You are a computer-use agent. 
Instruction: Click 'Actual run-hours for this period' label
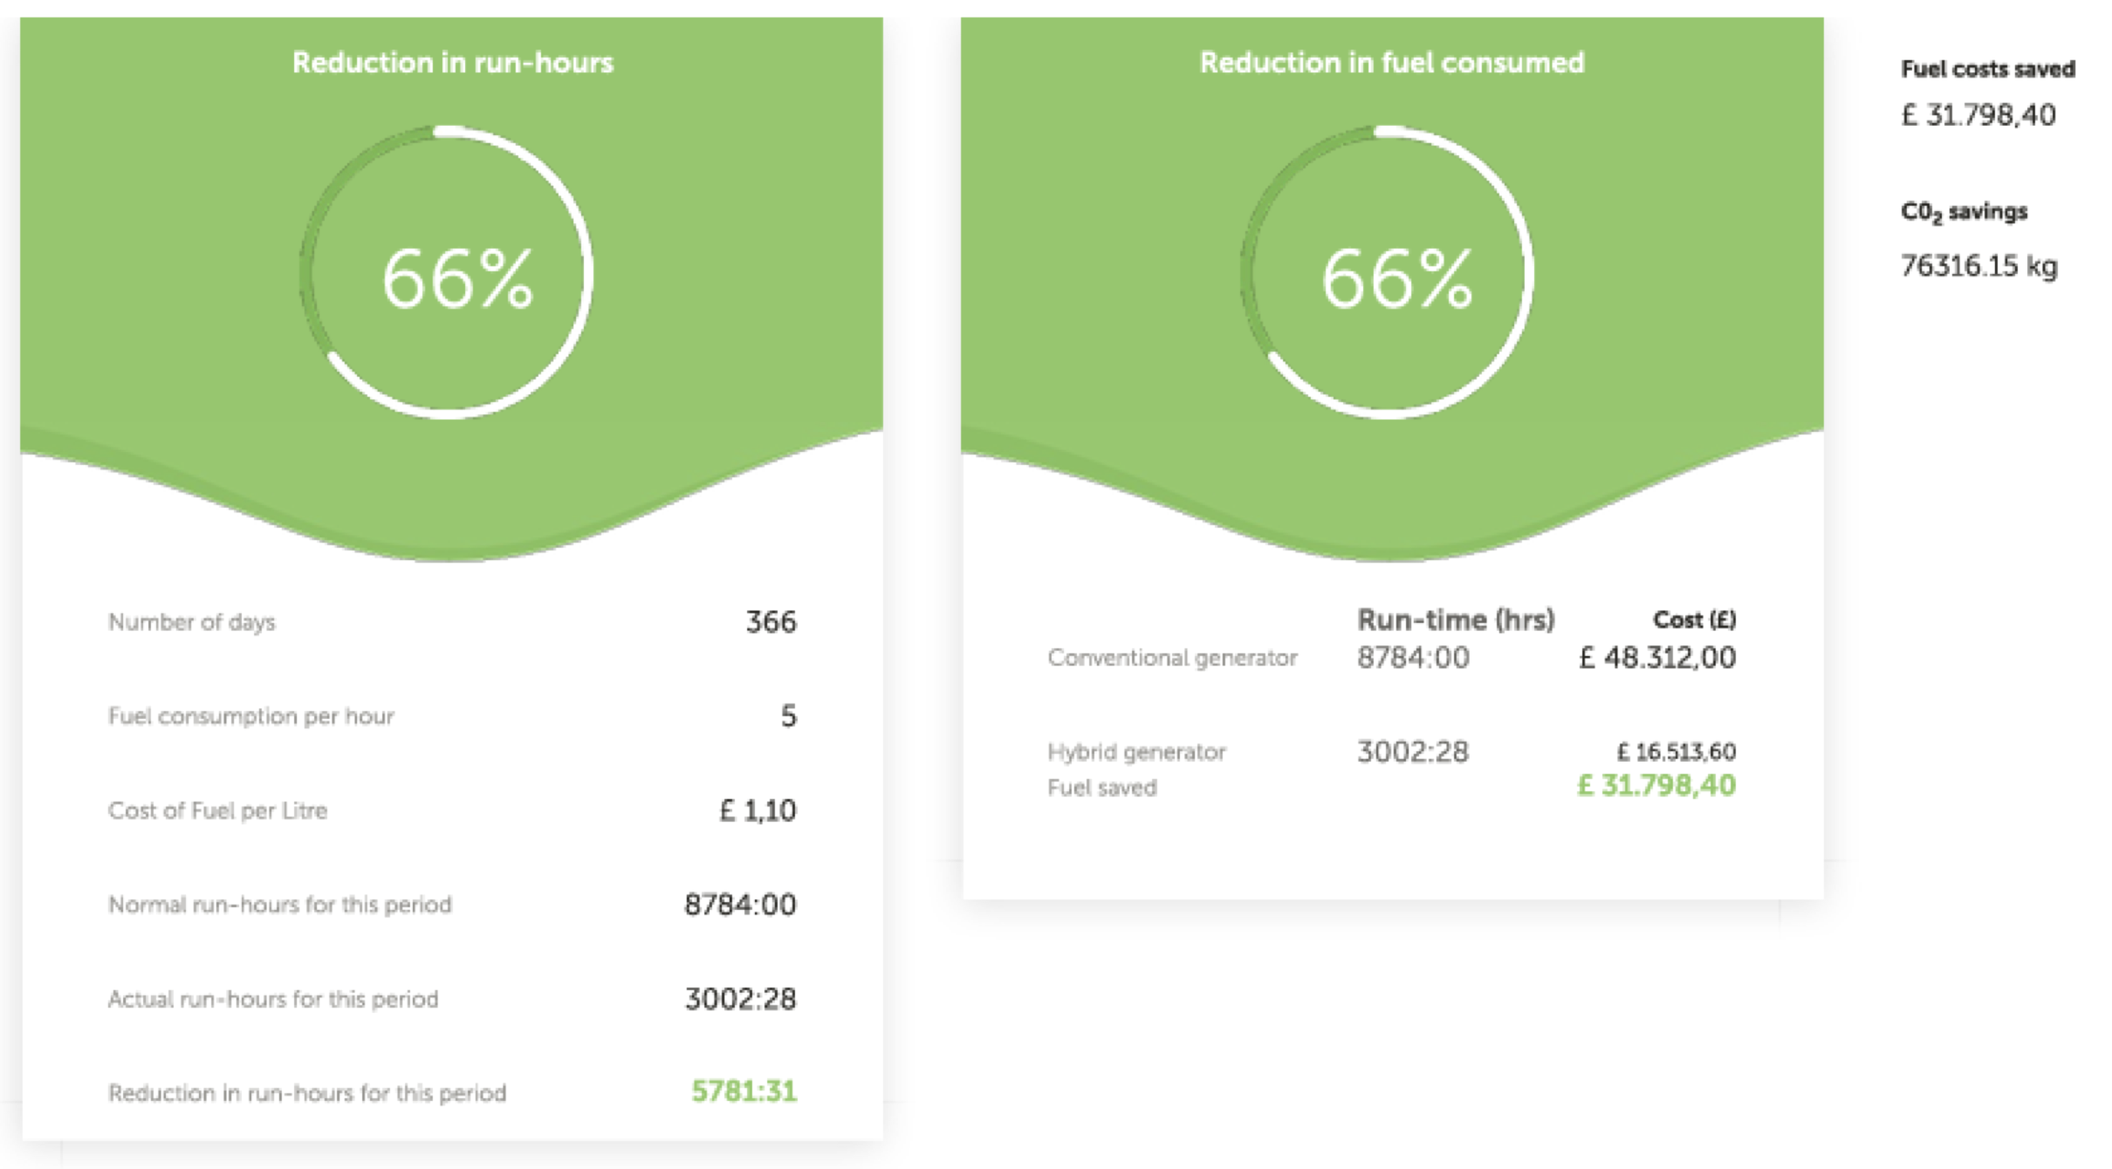(272, 999)
